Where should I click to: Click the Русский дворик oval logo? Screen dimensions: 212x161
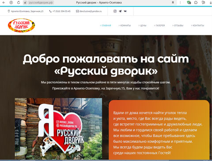click(22, 25)
